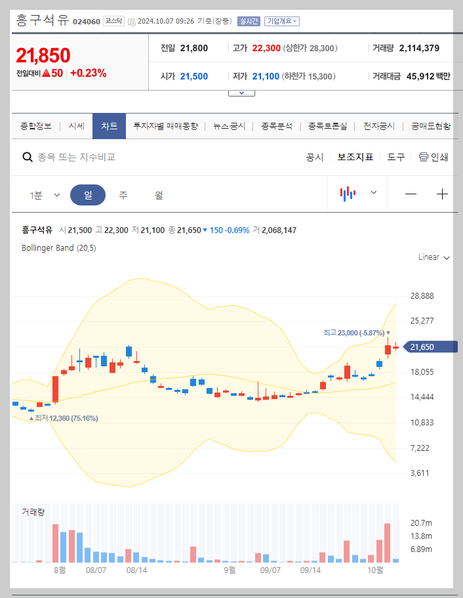This screenshot has width=463, height=598.
Task: Expand the 기업개요 dropdown
Action: tap(283, 20)
